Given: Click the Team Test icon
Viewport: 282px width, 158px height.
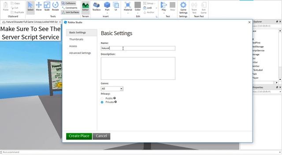Looking at the screenshot, I should point(194,8).
